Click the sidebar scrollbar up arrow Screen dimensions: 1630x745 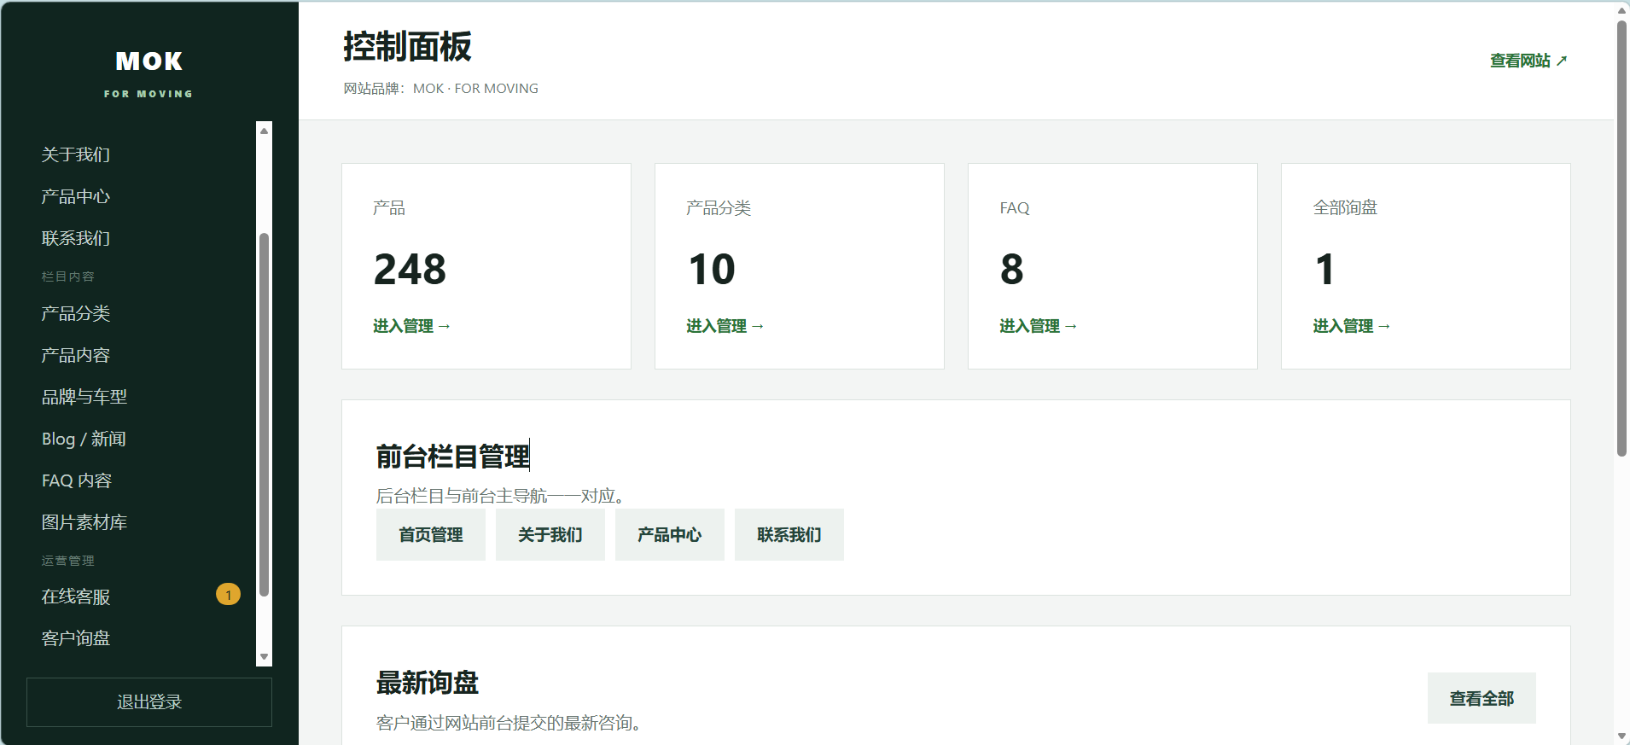pos(265,131)
